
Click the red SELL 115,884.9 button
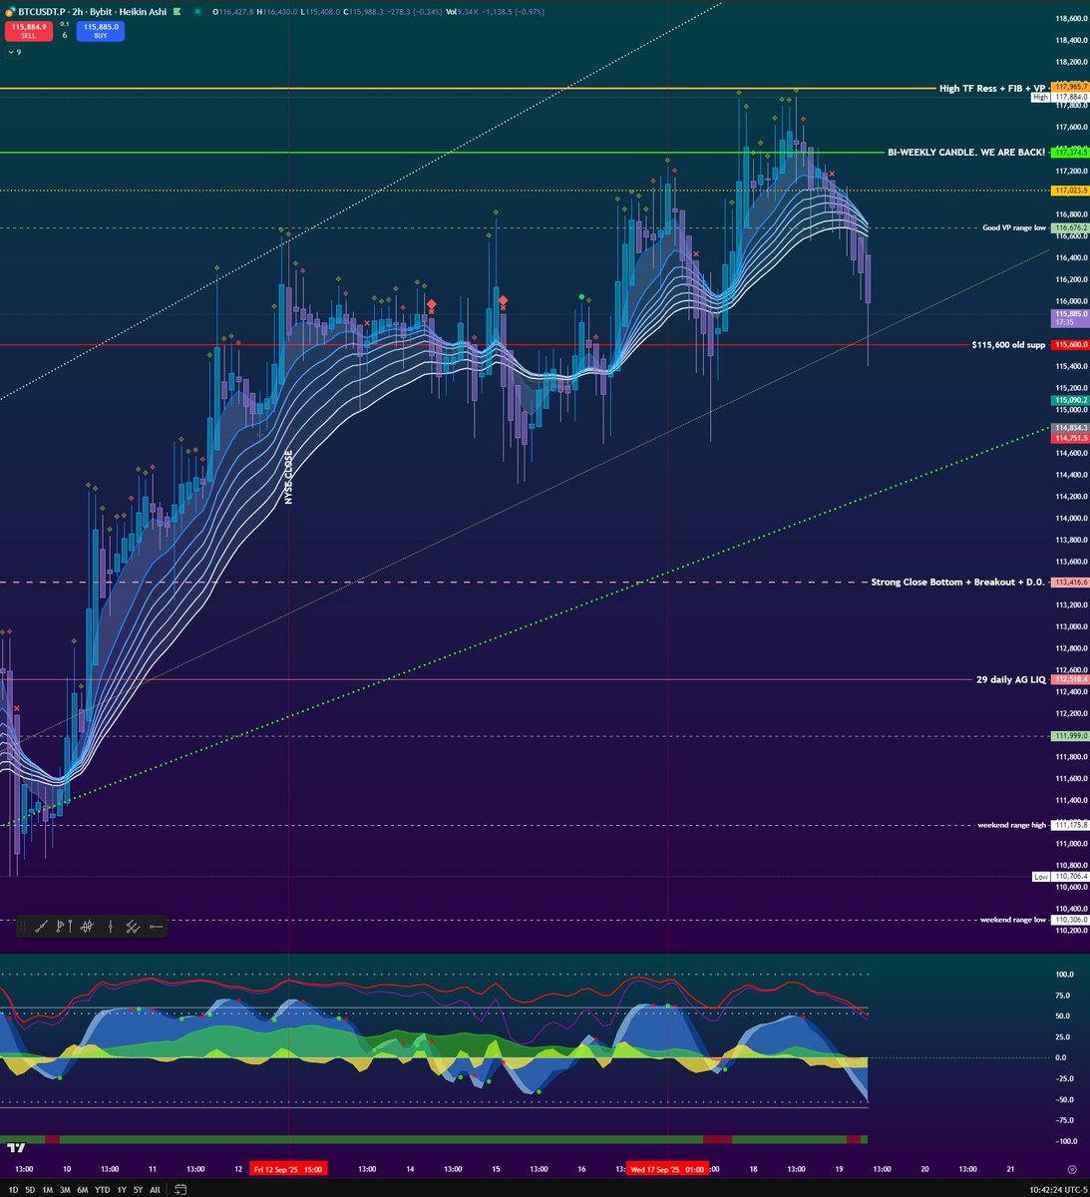tap(28, 32)
